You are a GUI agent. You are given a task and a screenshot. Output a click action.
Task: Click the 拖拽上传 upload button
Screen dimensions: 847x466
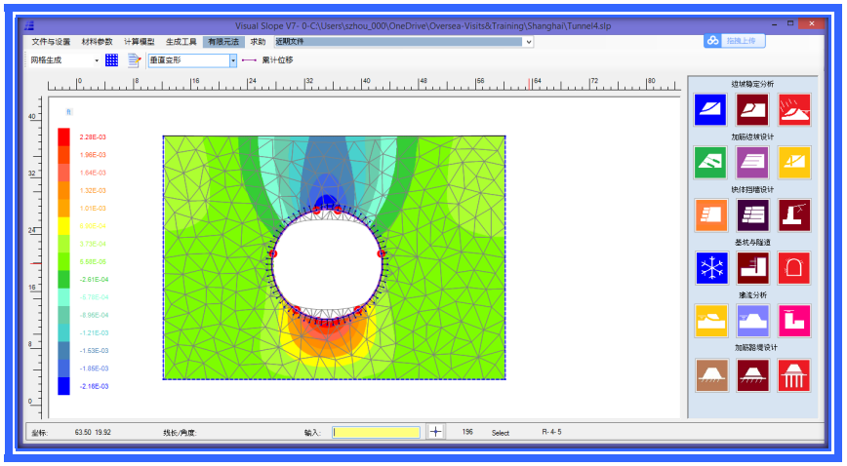tap(734, 41)
